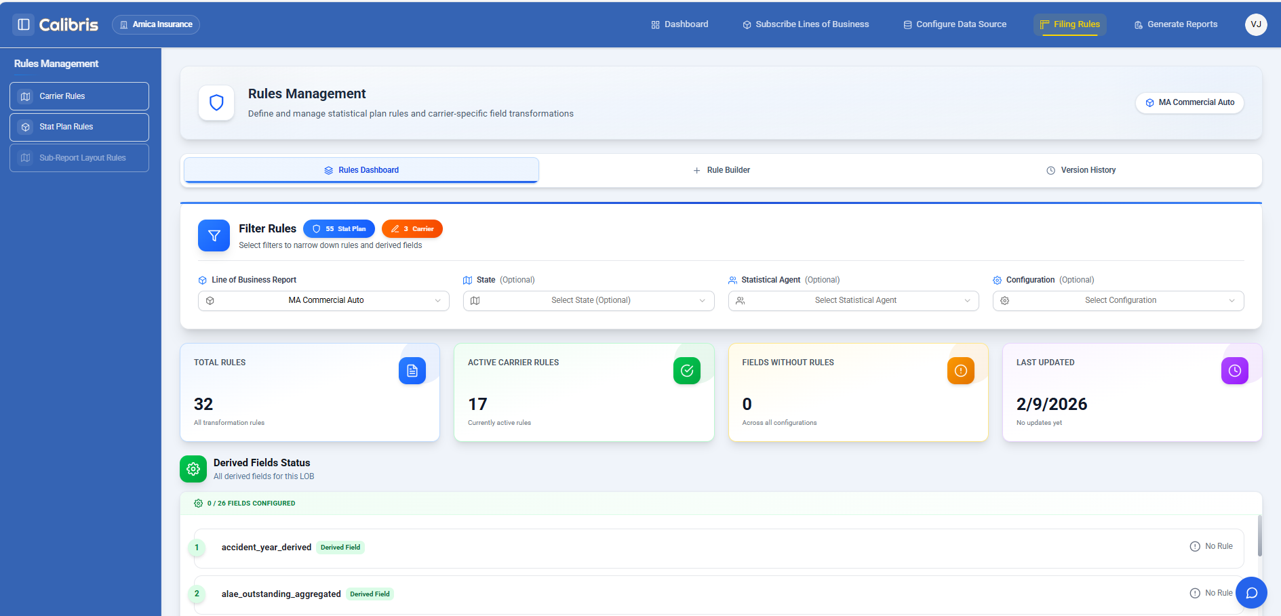Click the clock icon on Last Updated card
Image resolution: width=1281 pixels, height=616 pixels.
[1235, 371]
